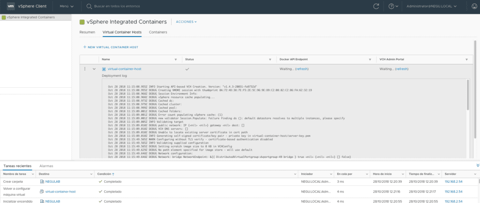
Task: Switch to Alarmas tab
Action: coord(46,166)
